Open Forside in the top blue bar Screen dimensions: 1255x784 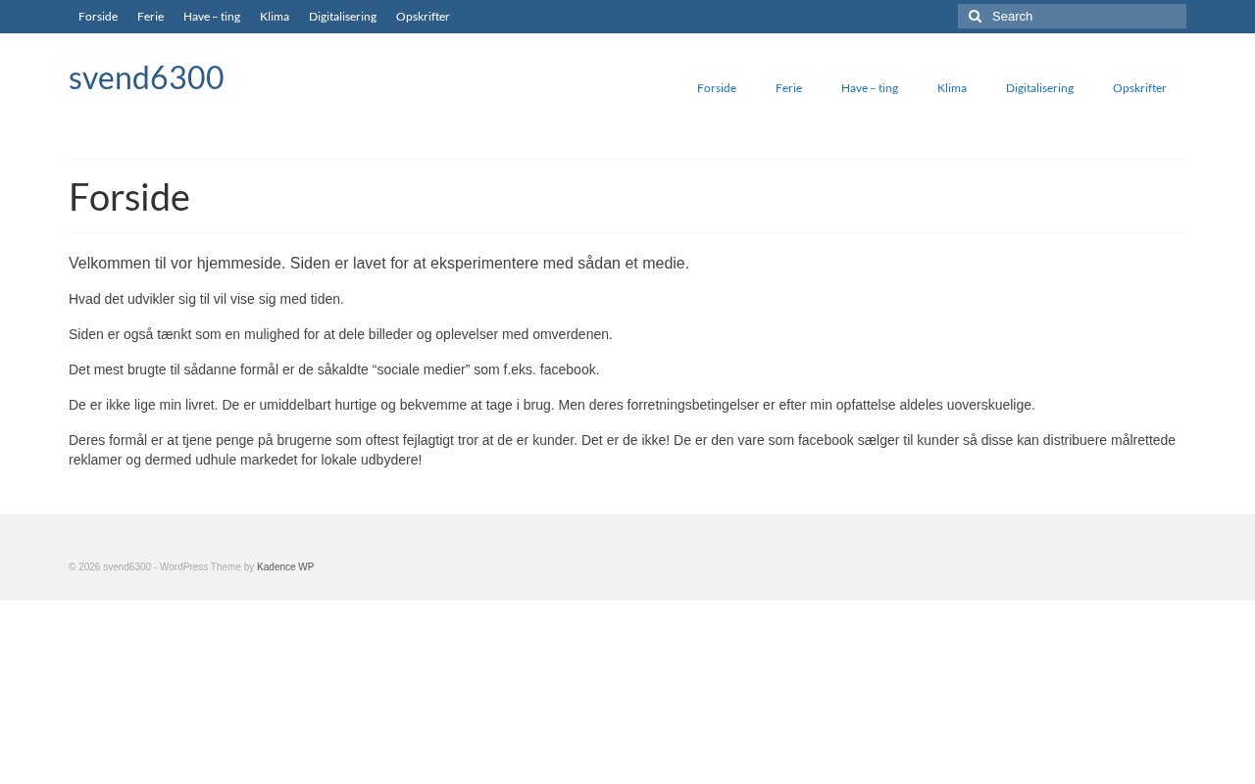coord(98,17)
